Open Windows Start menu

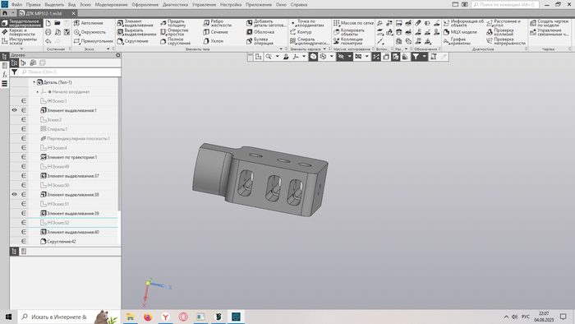pos(8,317)
